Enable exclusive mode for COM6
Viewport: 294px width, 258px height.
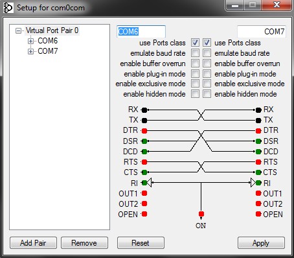(x=195, y=84)
